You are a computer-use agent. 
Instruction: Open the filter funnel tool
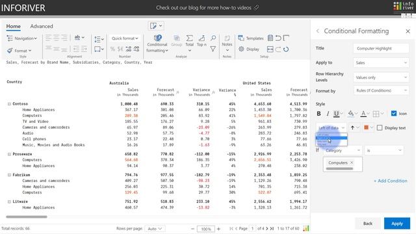[x=213, y=49]
